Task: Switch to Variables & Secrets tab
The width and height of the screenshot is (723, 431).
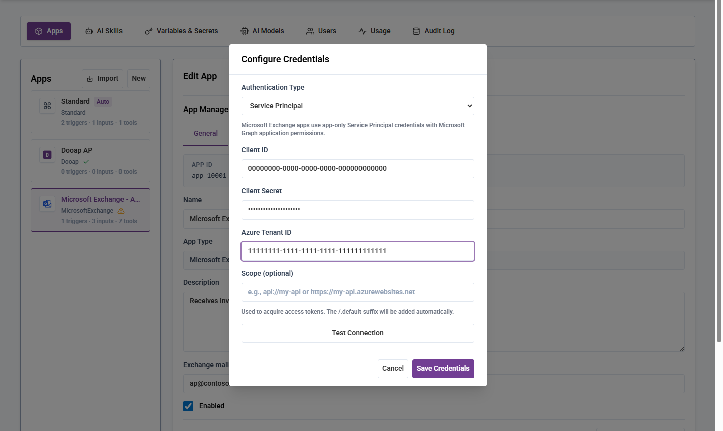Action: click(181, 31)
